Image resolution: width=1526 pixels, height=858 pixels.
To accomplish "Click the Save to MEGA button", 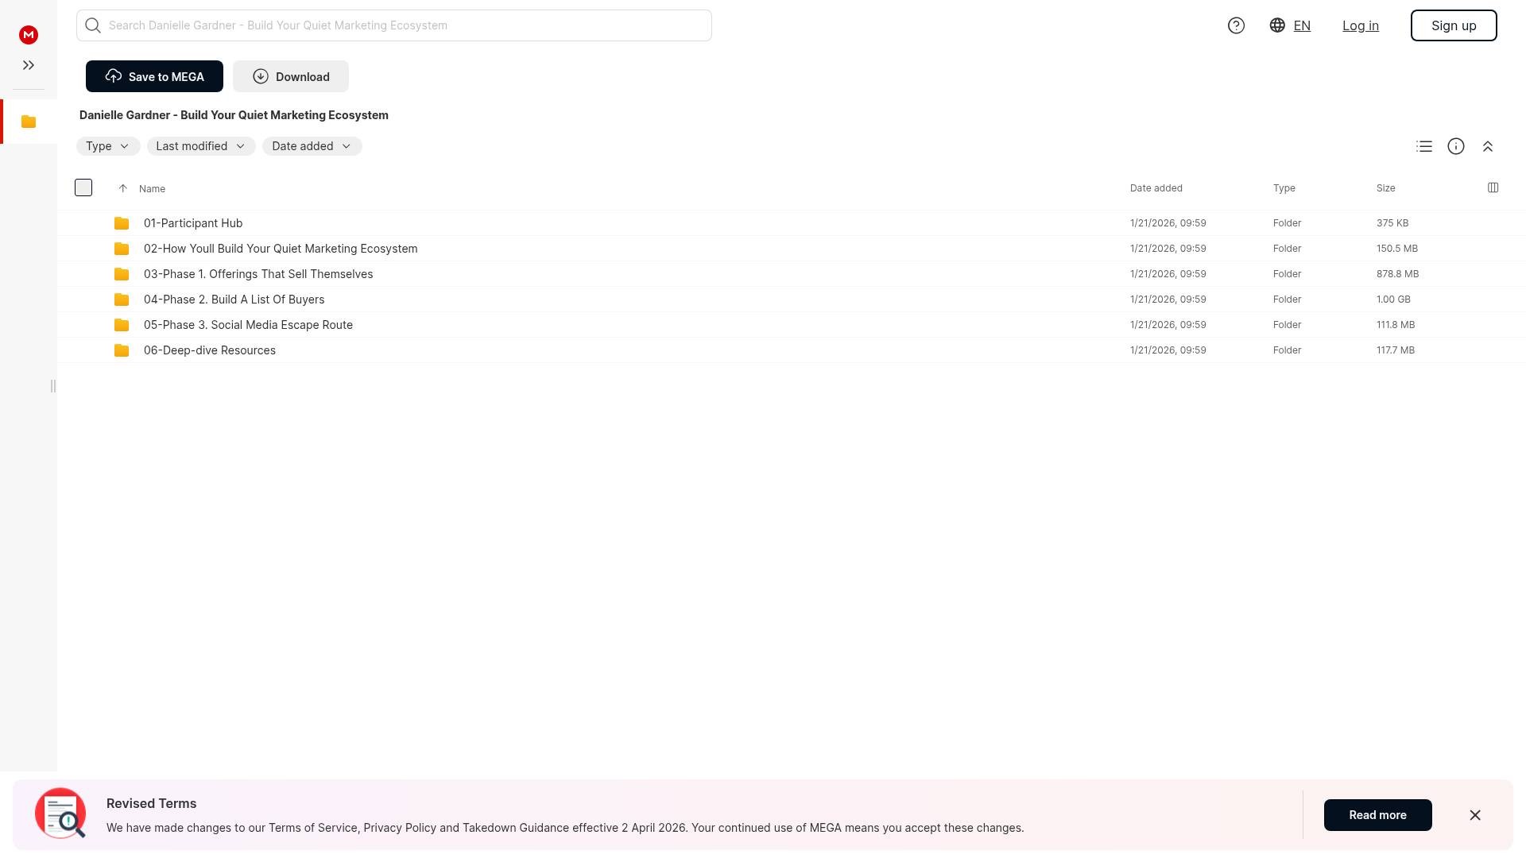I will coord(154,76).
